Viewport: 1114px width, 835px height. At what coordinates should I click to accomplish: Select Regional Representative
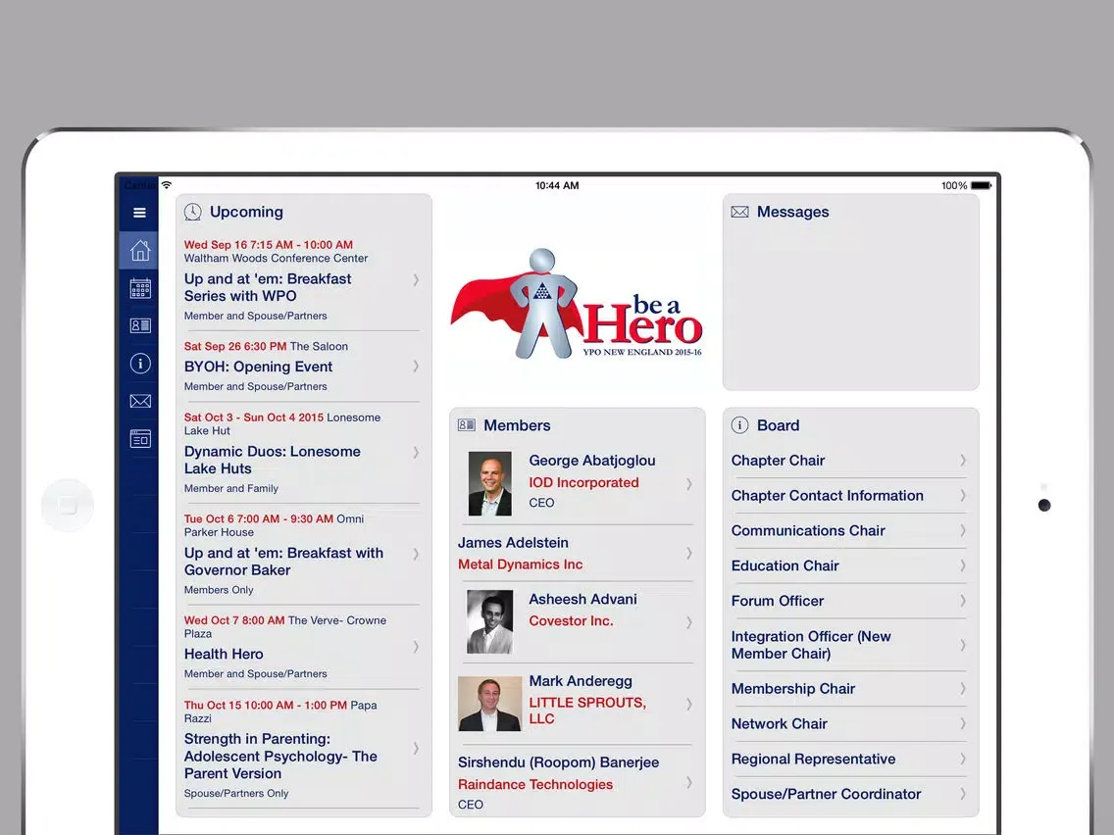tap(813, 759)
